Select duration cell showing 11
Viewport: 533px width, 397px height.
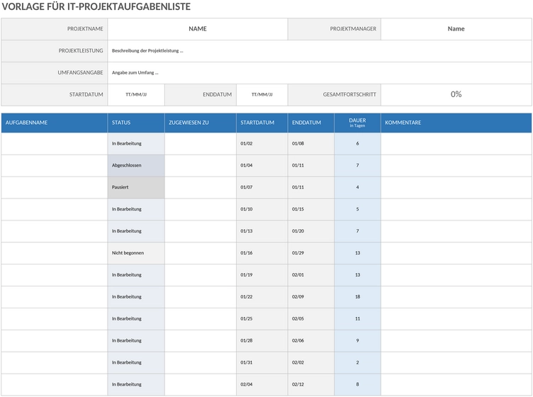pos(357,319)
